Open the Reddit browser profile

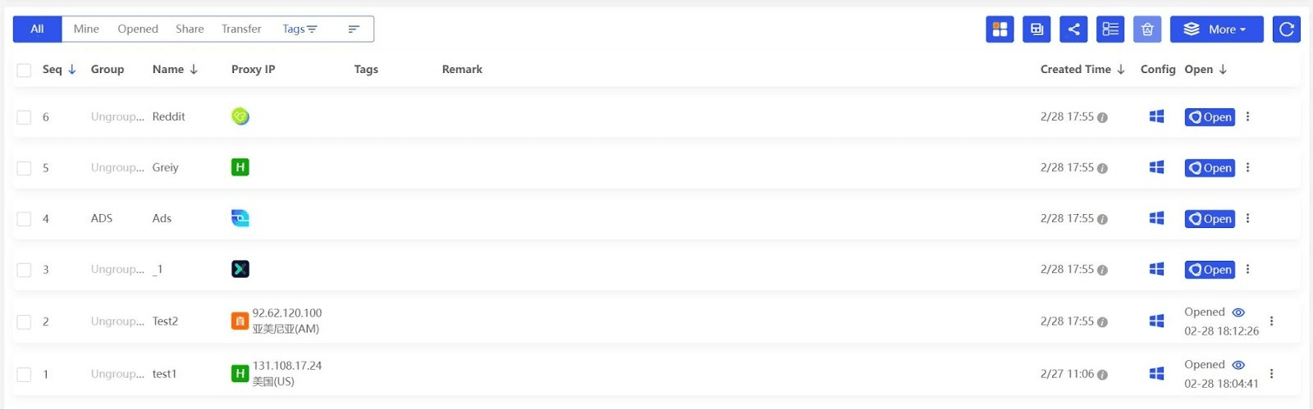click(x=1210, y=117)
